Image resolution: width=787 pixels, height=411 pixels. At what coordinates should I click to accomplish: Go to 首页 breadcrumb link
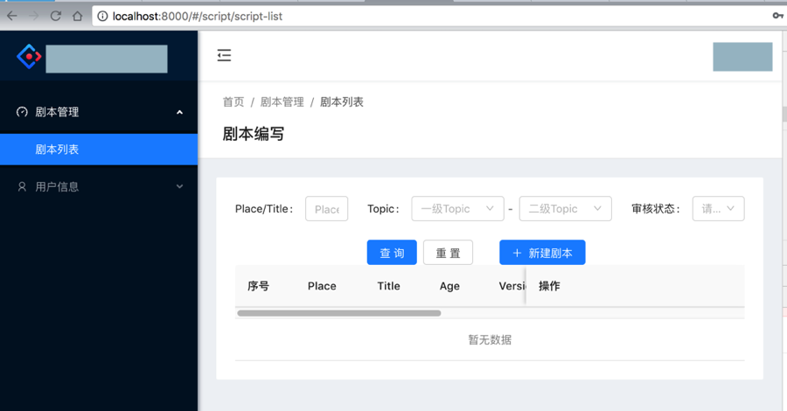pyautogui.click(x=233, y=101)
